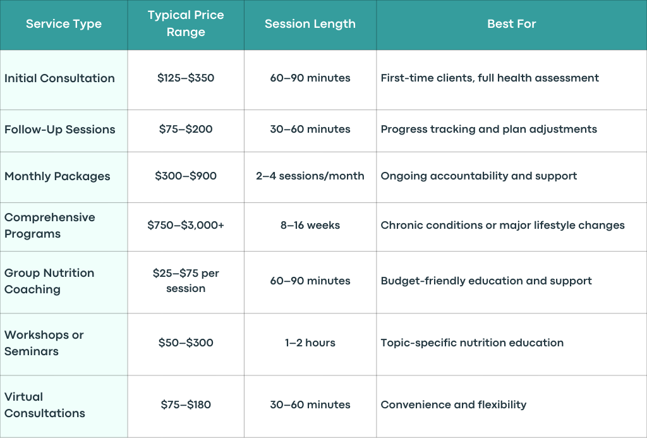Screen dimensions: 647x438
Task: Click the Monthly Packages cell
Action: pos(64,177)
